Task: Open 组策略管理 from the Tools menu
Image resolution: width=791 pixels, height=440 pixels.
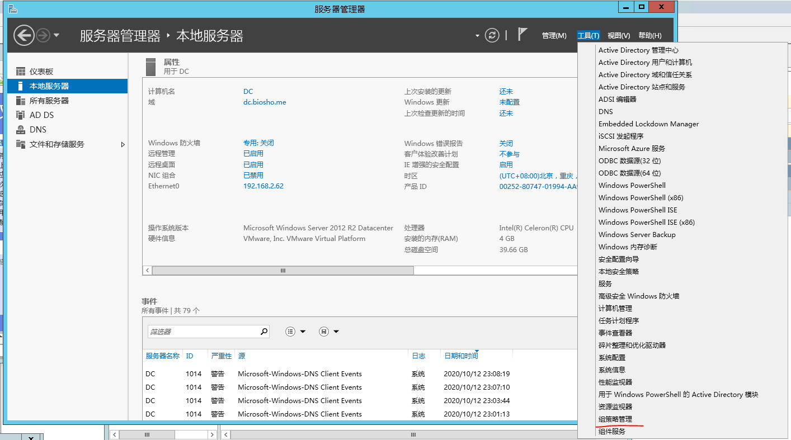Action: (x=615, y=419)
